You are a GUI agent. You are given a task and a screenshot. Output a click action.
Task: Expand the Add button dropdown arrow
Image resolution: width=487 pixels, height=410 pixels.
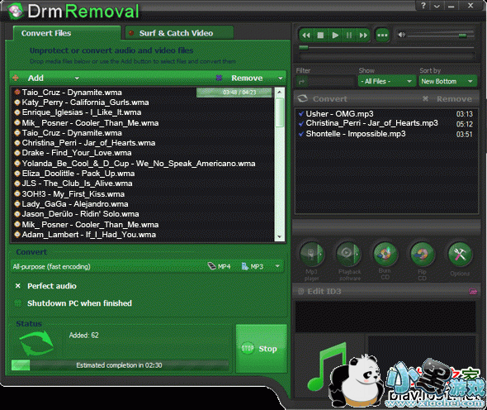[x=77, y=78]
